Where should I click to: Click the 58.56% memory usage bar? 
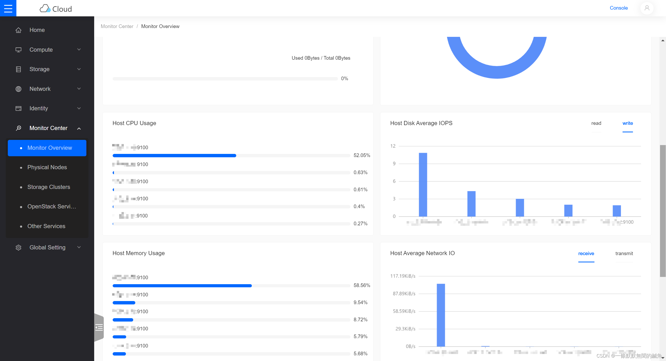(232, 286)
